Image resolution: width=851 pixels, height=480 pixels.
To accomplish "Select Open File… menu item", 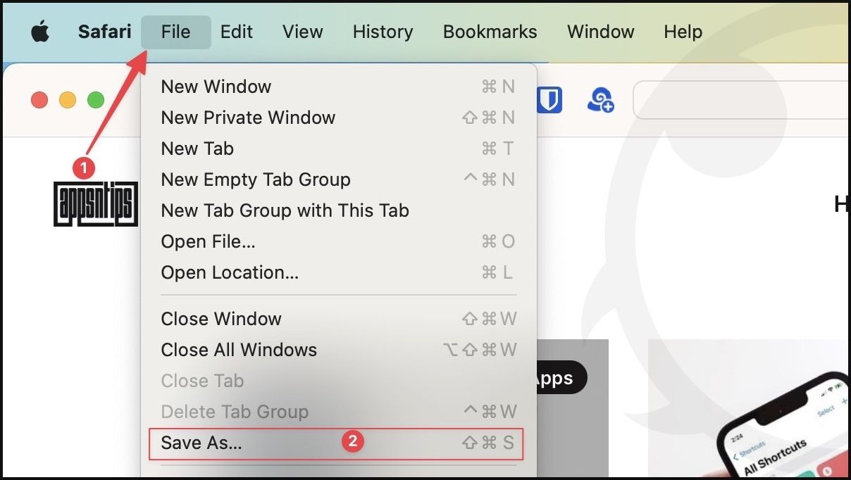I will pos(208,241).
